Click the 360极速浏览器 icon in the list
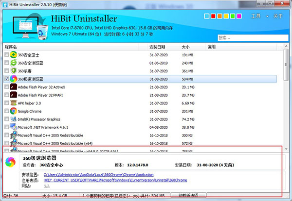 14,79
